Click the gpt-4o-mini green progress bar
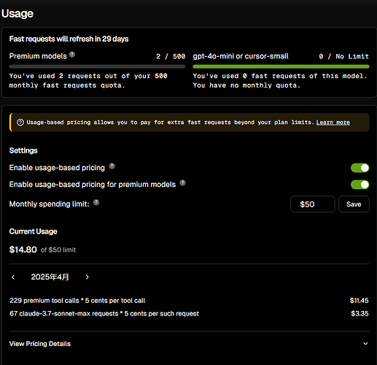 pyautogui.click(x=281, y=66)
